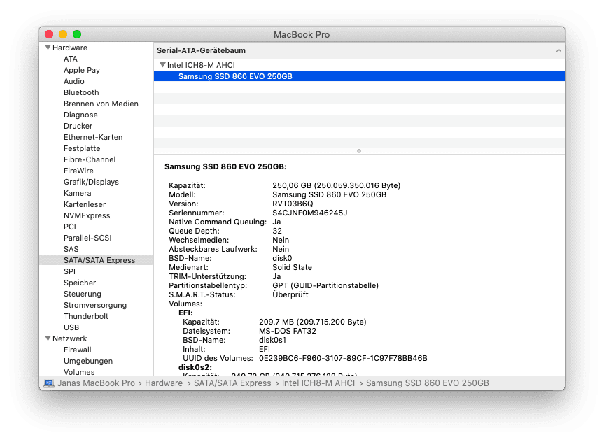The image size is (604, 442).
Task: Click the version value RVT03B6Q
Action: 293,204
